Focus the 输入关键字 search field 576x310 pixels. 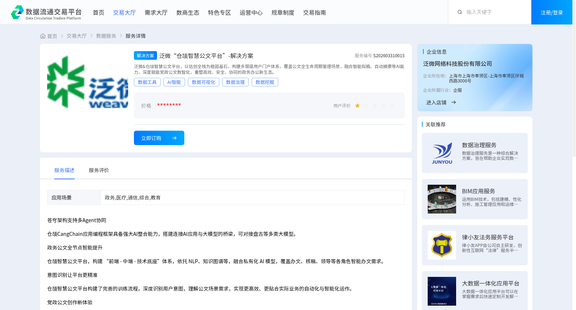click(x=495, y=12)
